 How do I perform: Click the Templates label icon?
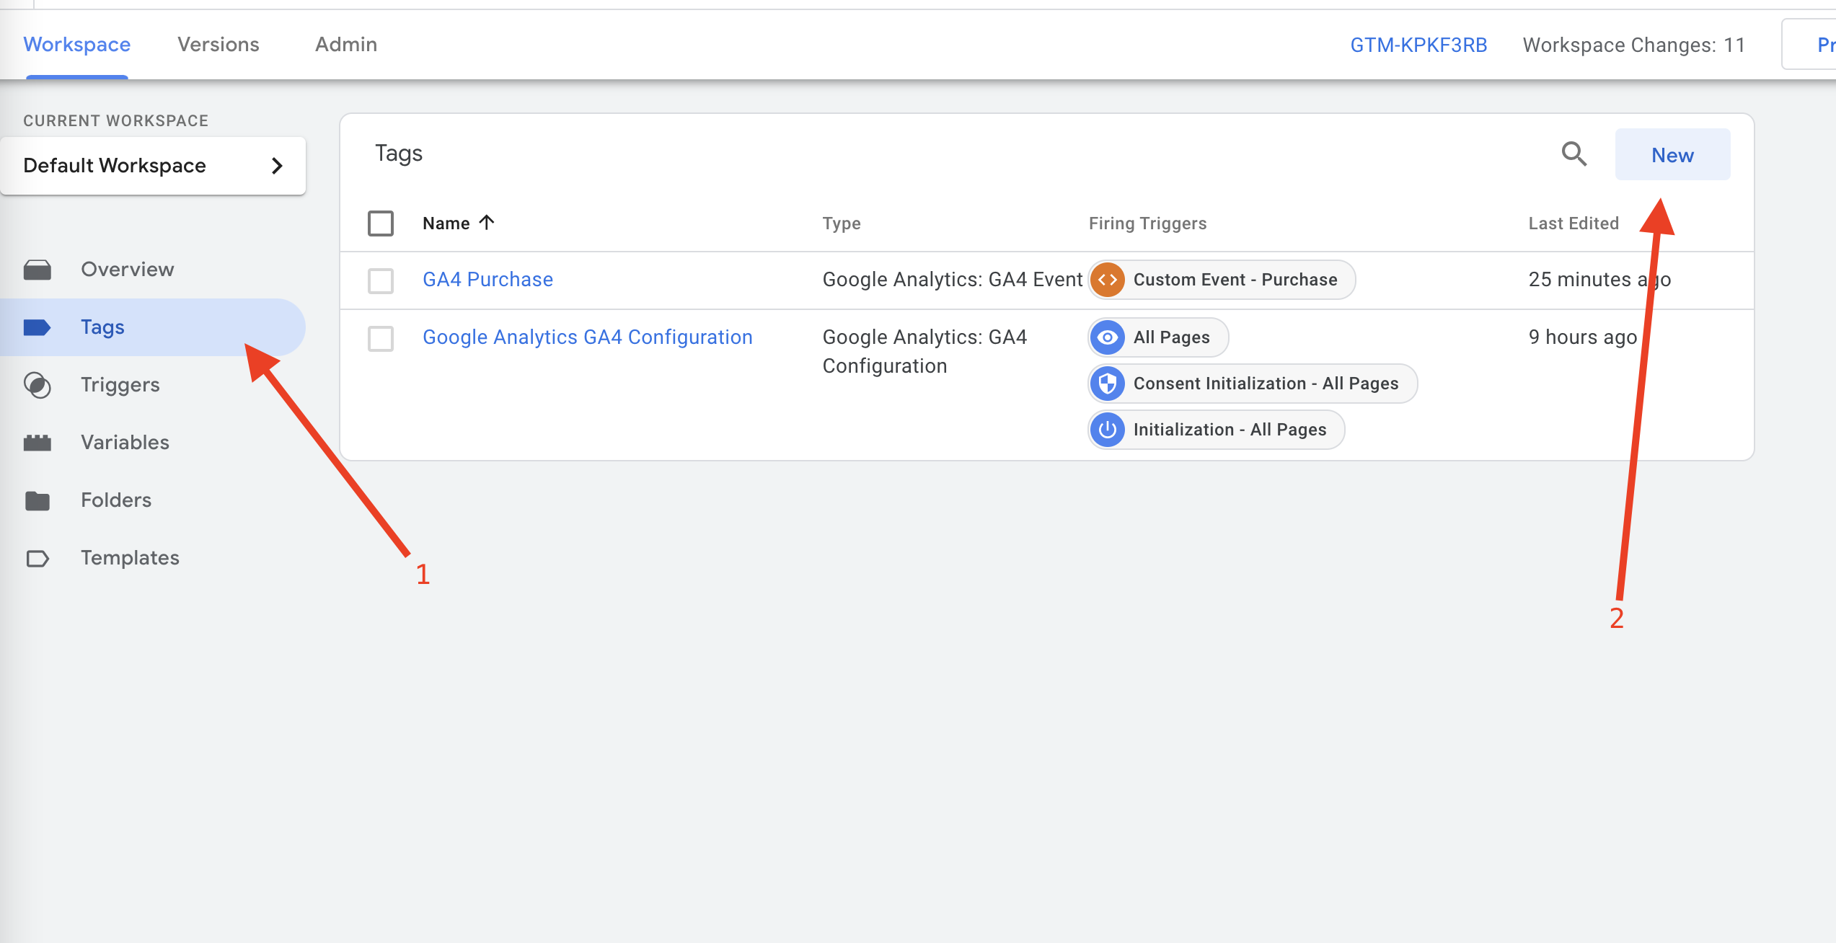point(37,558)
